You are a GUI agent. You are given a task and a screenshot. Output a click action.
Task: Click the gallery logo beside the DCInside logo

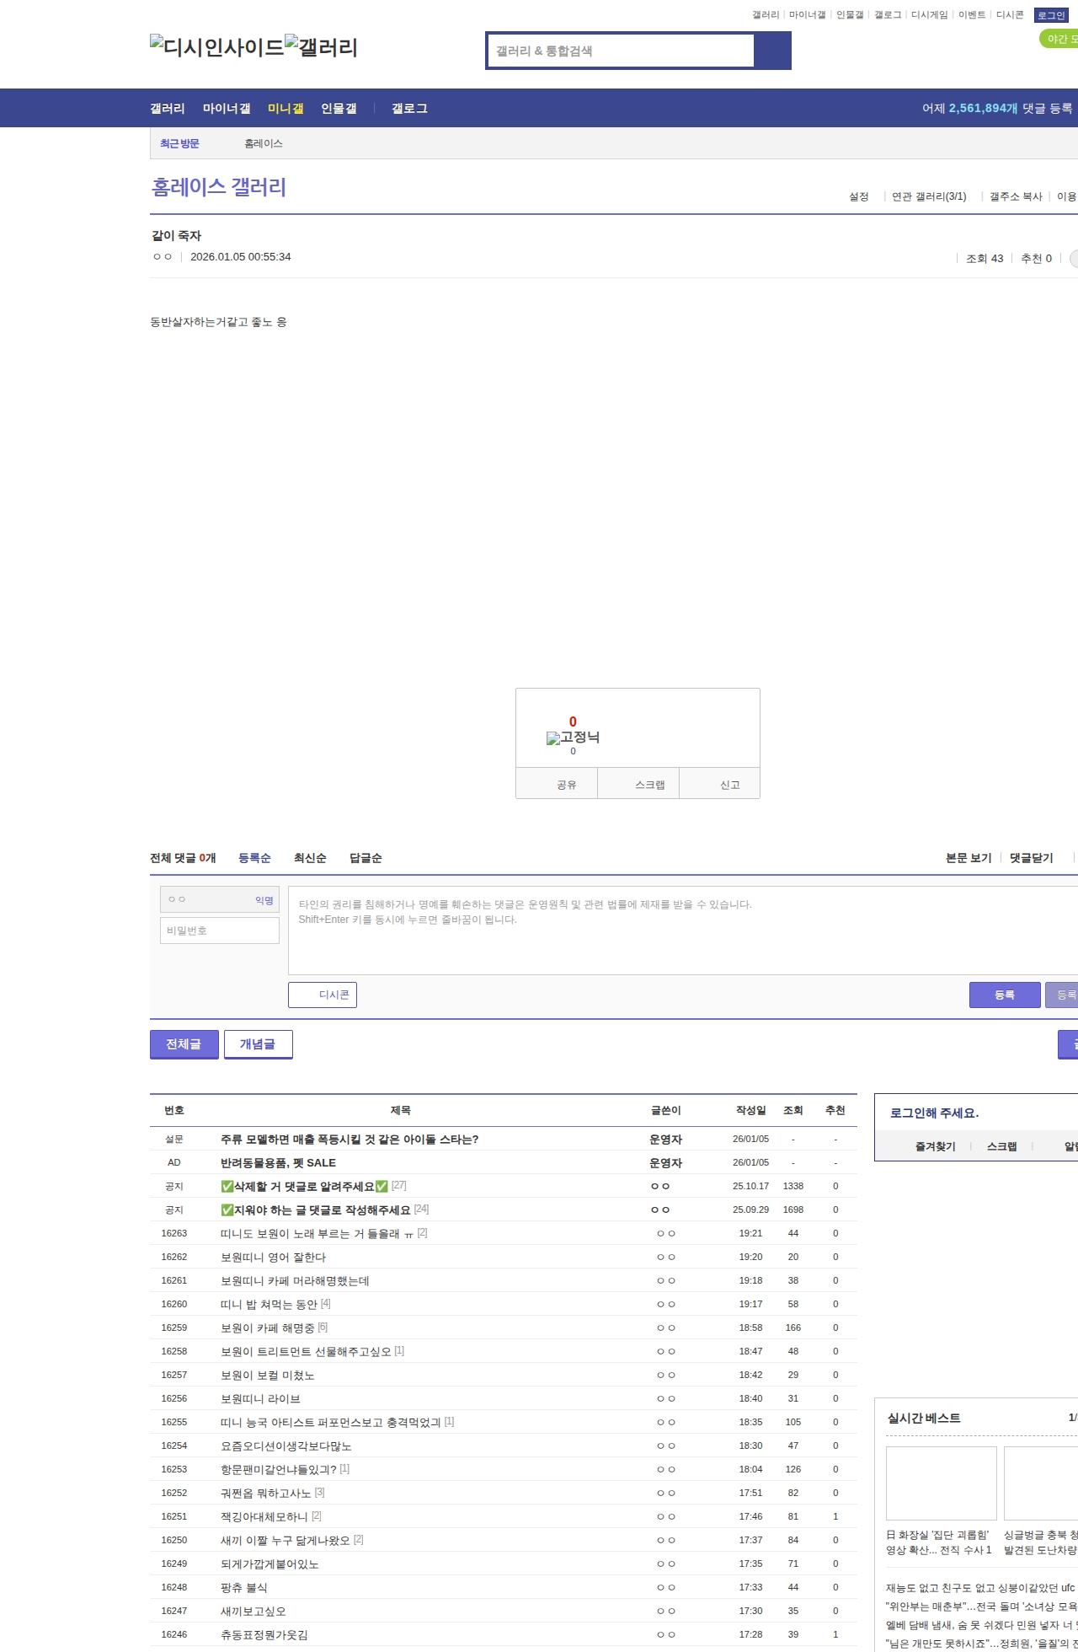pos(321,47)
